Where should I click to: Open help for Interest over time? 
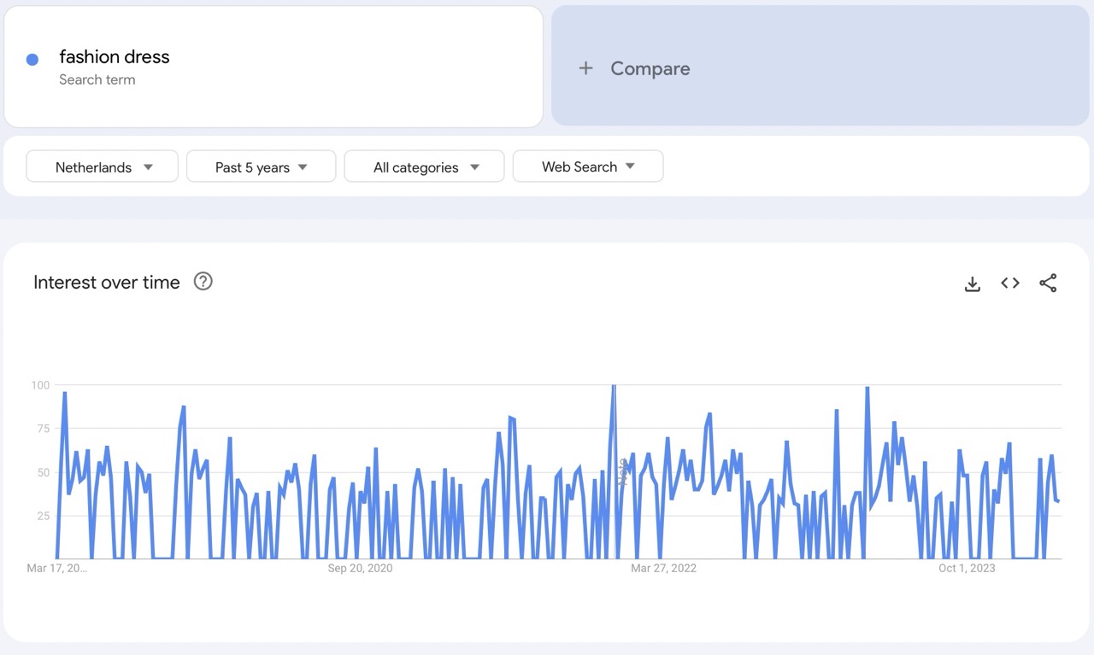coord(203,281)
